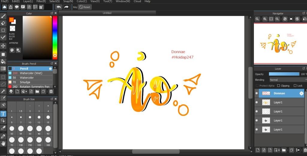This screenshot has height=156, width=307.
Task: Delete brush using brush panel trash icon
Action: tap(51, 91)
